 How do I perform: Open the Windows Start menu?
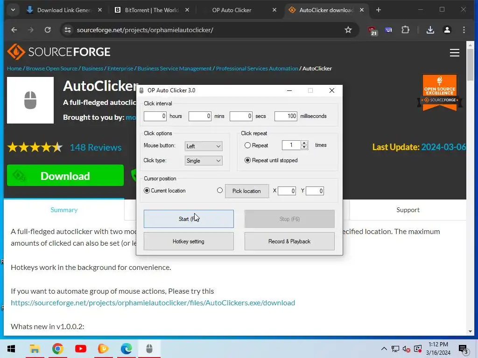(x=11, y=349)
